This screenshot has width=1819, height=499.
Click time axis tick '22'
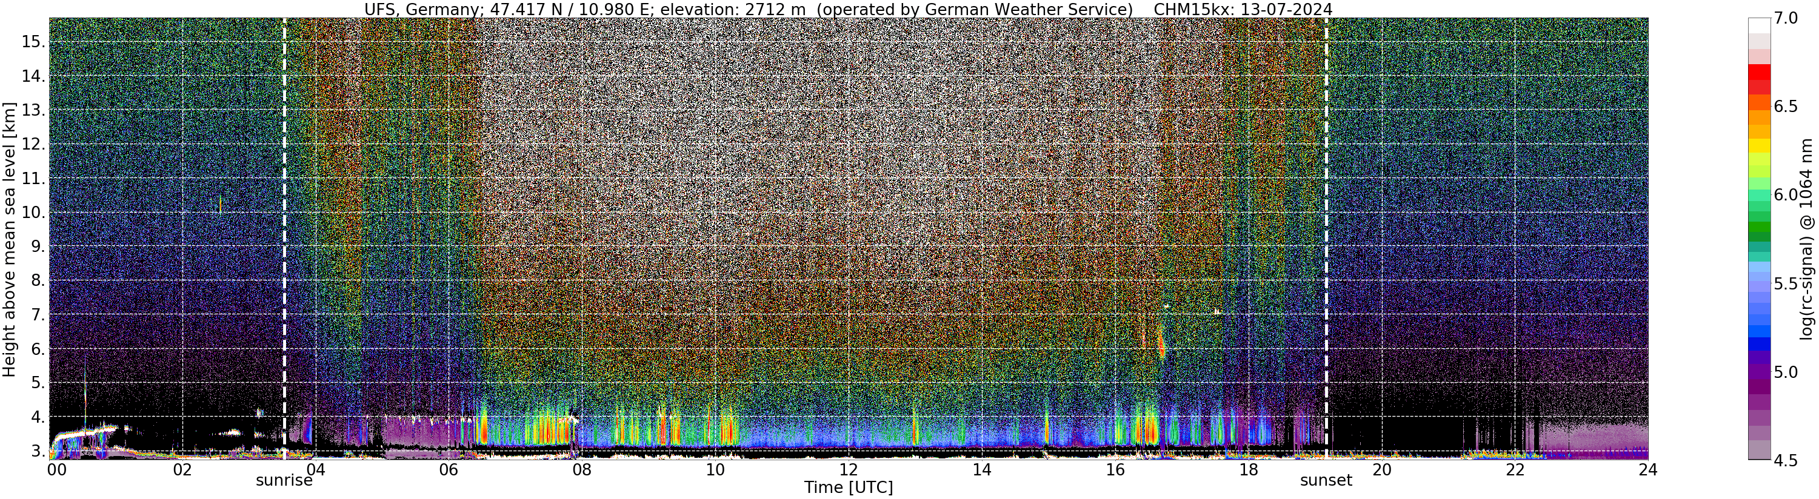point(1515,469)
